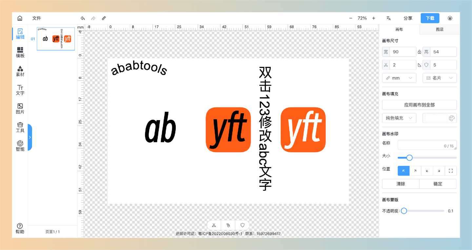Open the 纯色填充 fill type dropdown
Image resolution: width=472 pixels, height=250 pixels.
coord(399,118)
